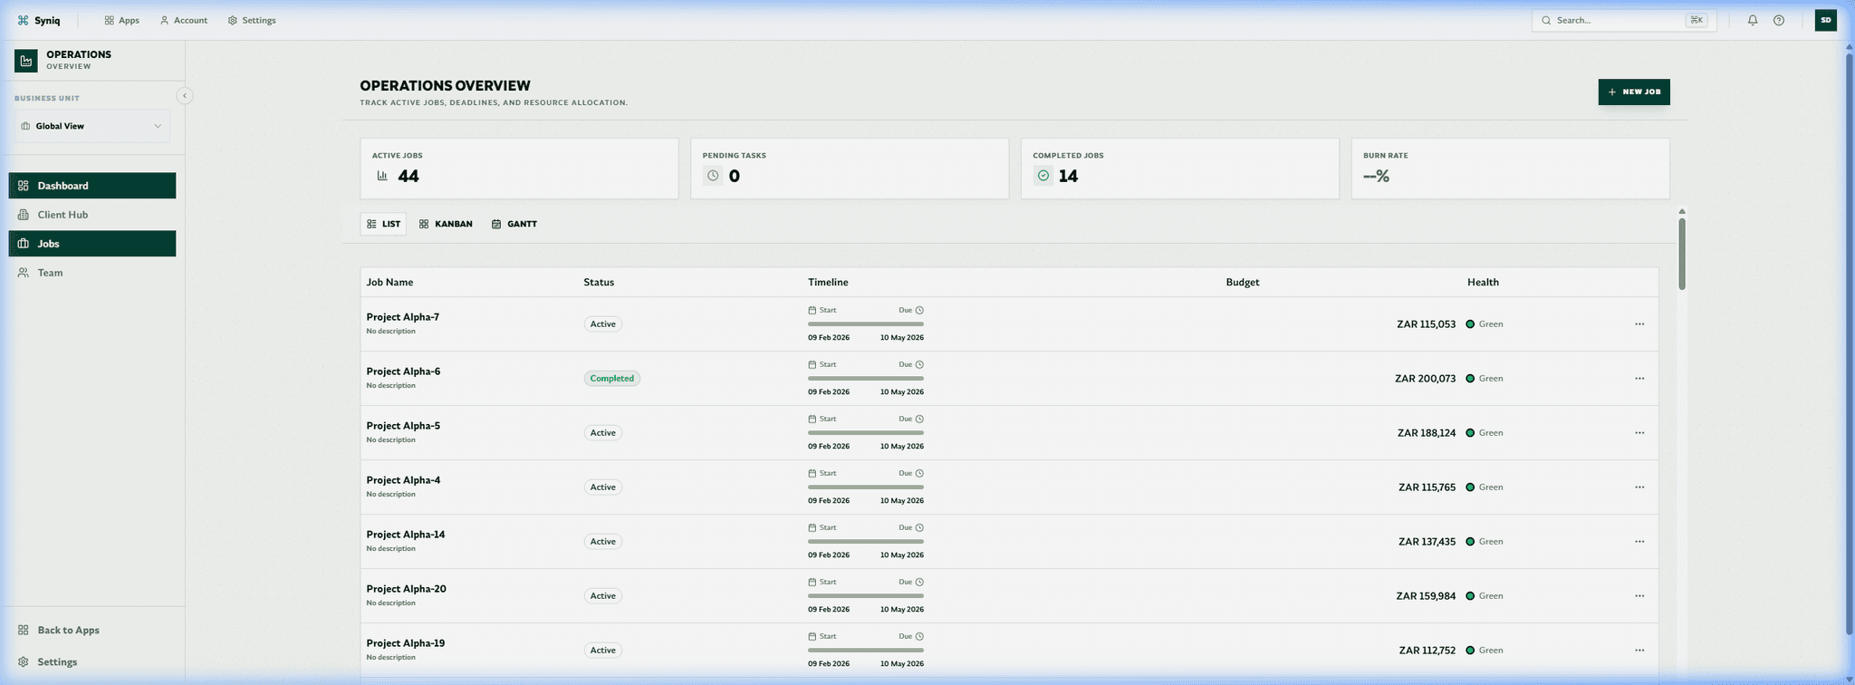1855x685 pixels.
Task: Switch to the Kanban view tab
Action: pyautogui.click(x=446, y=224)
